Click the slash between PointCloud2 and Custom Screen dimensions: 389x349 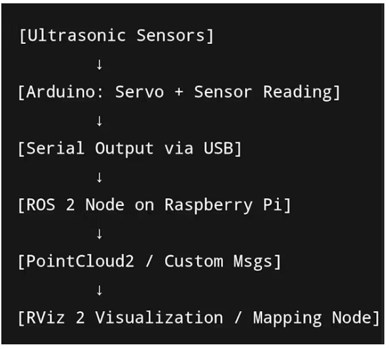click(149, 261)
